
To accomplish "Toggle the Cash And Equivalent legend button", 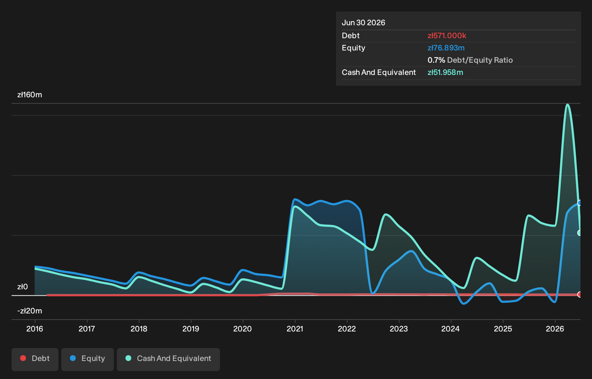I will (168, 359).
